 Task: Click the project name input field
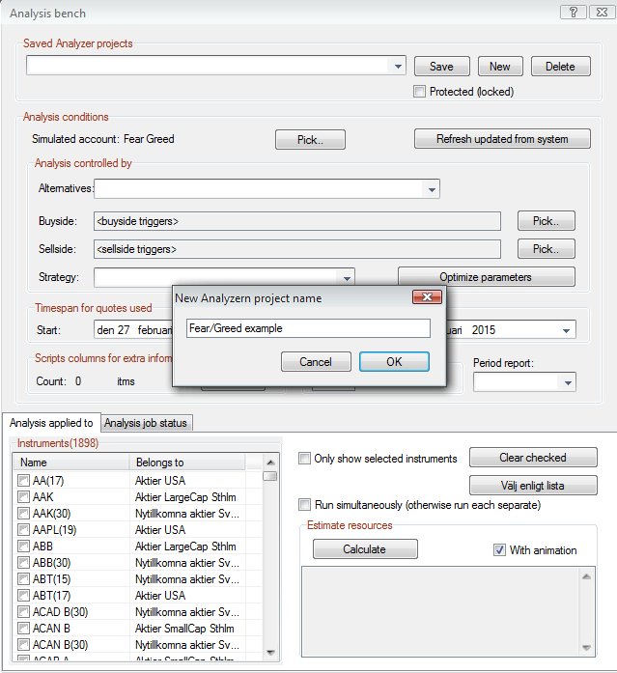308,328
